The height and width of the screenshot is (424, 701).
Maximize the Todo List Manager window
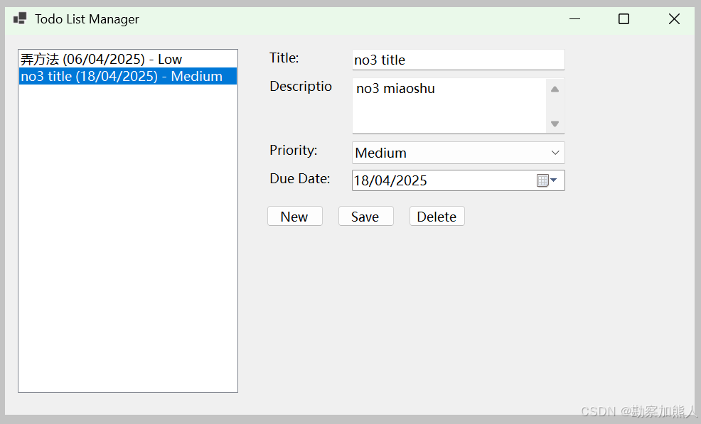pos(624,18)
